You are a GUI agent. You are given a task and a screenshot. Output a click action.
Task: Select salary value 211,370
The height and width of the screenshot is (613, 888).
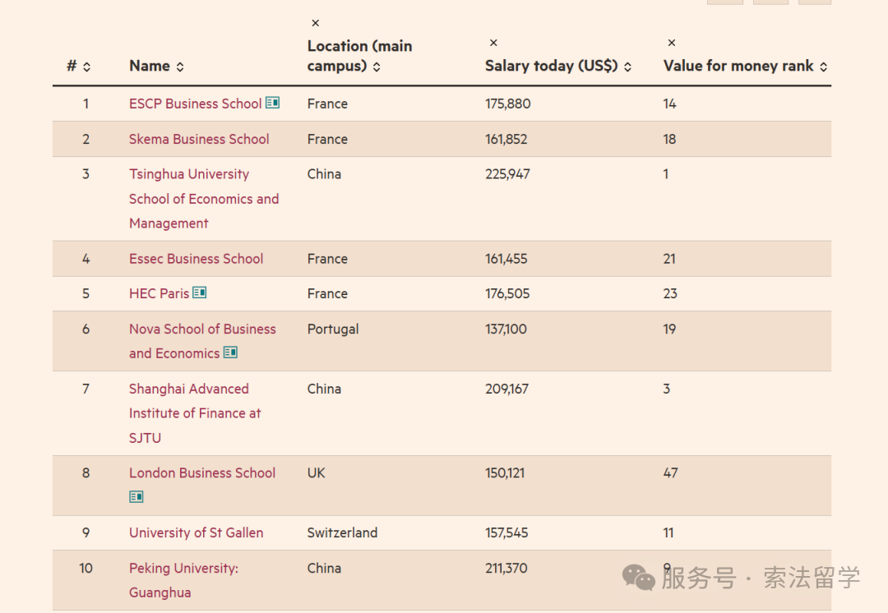pos(506,569)
